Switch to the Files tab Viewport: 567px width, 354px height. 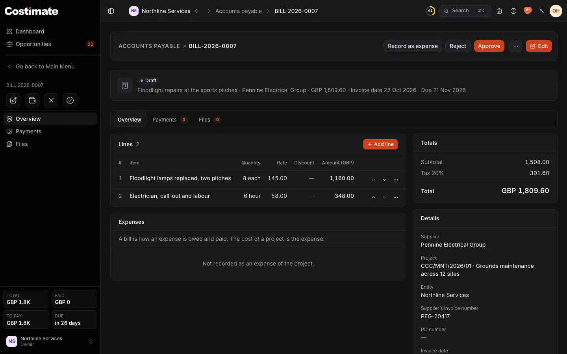tap(209, 120)
